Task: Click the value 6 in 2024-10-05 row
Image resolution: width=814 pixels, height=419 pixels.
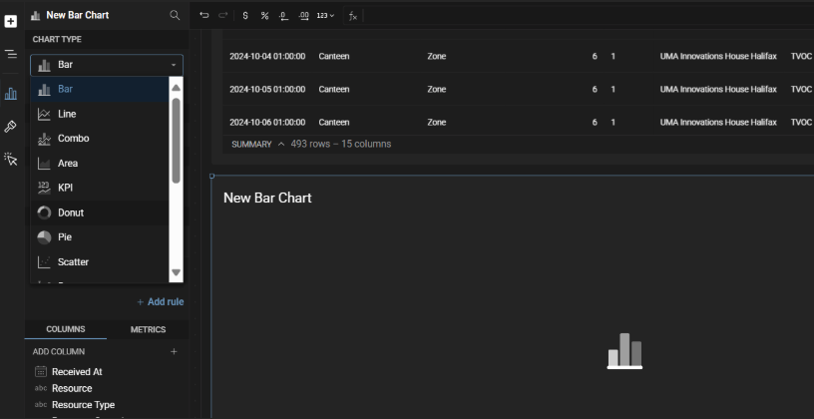Action: coord(595,90)
